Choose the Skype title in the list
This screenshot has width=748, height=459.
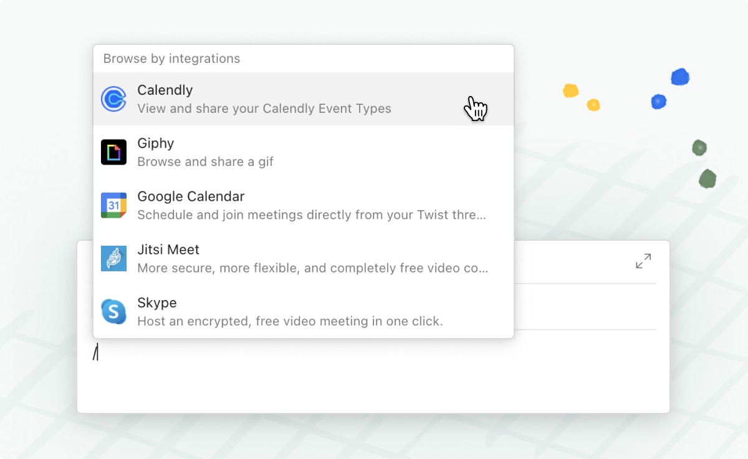(x=157, y=303)
